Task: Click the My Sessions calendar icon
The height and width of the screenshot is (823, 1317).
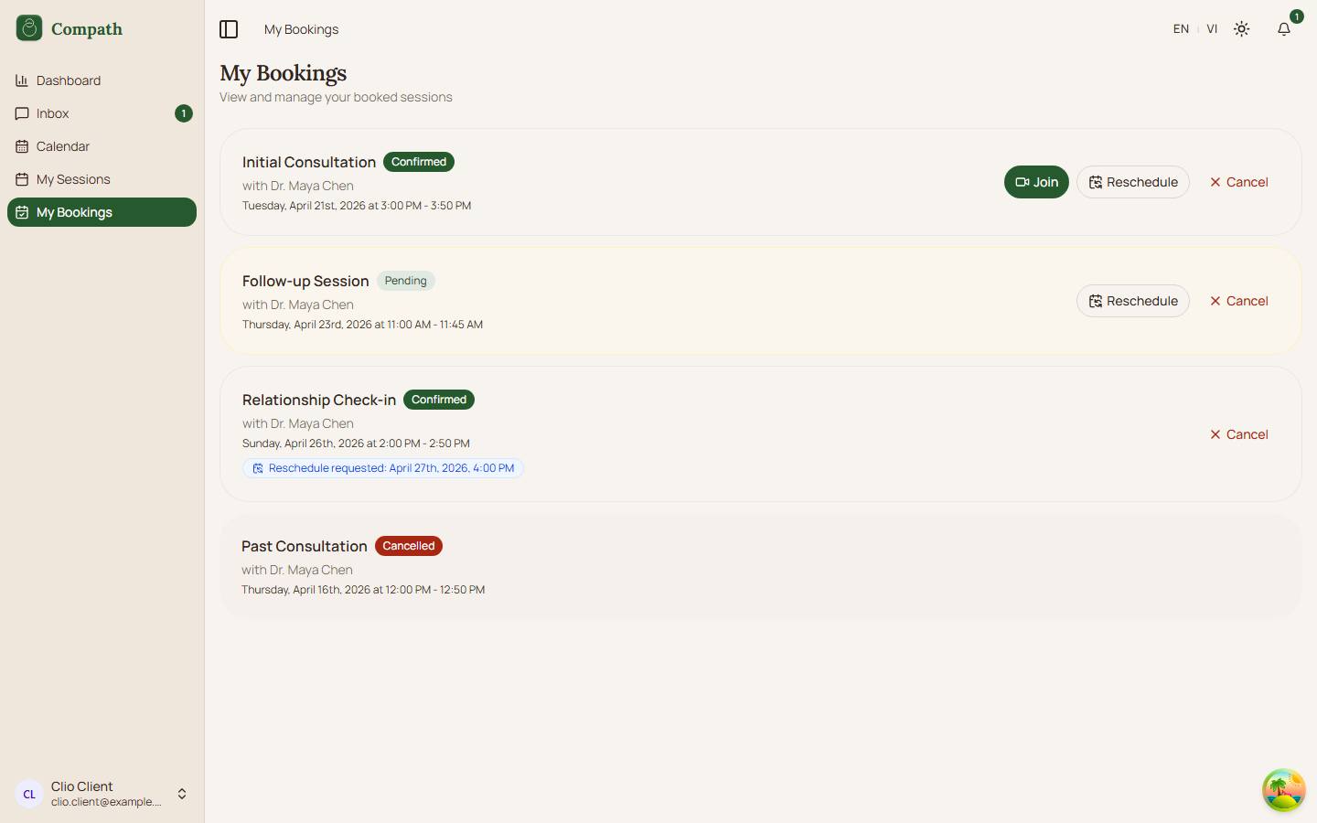Action: coord(22,179)
